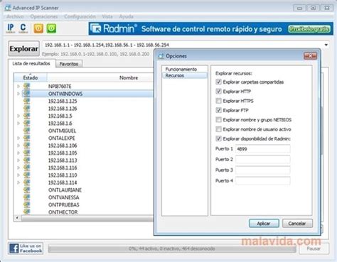Viewport: 337px width, 262px height.
Task: Uncheck the Explorar HTTP checkbox
Action: click(218, 92)
